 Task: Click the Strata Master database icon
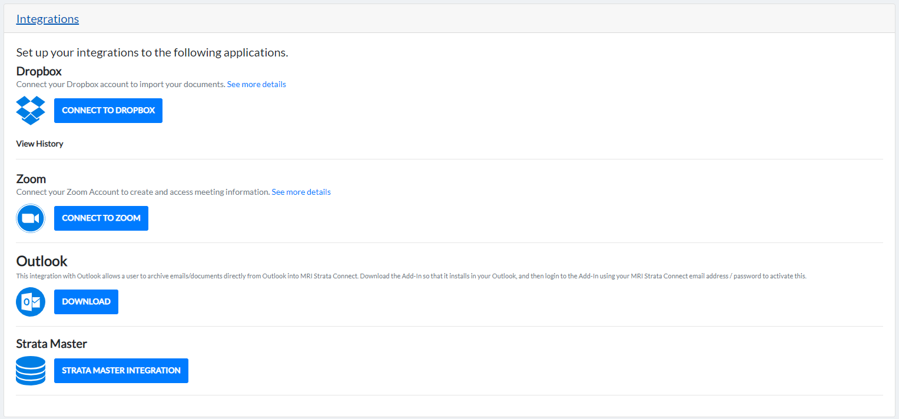pyautogui.click(x=31, y=371)
